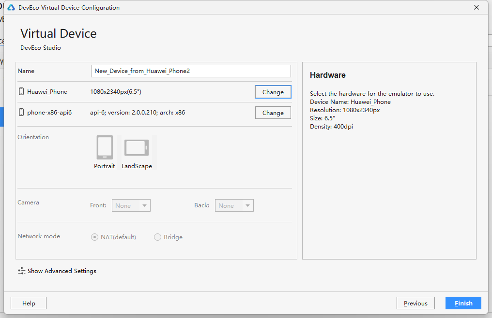Viewport: 492px width, 318px height.
Task: Click the Network mode label
Action: (x=39, y=236)
